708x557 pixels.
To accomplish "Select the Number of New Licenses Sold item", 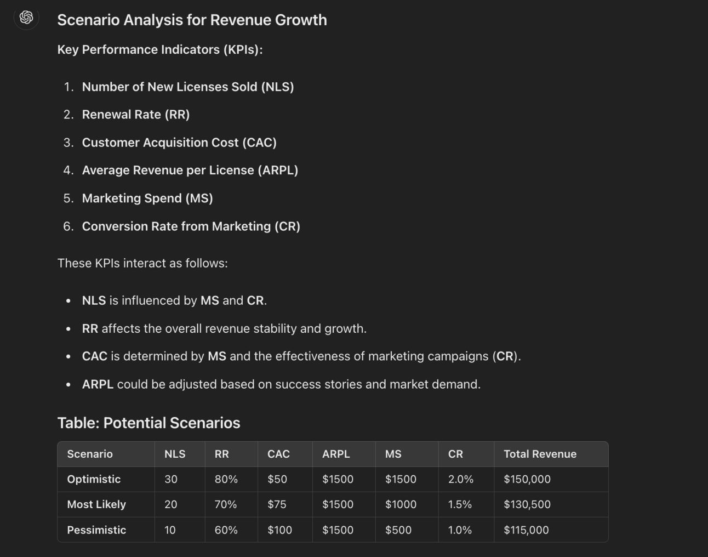I will tap(187, 87).
